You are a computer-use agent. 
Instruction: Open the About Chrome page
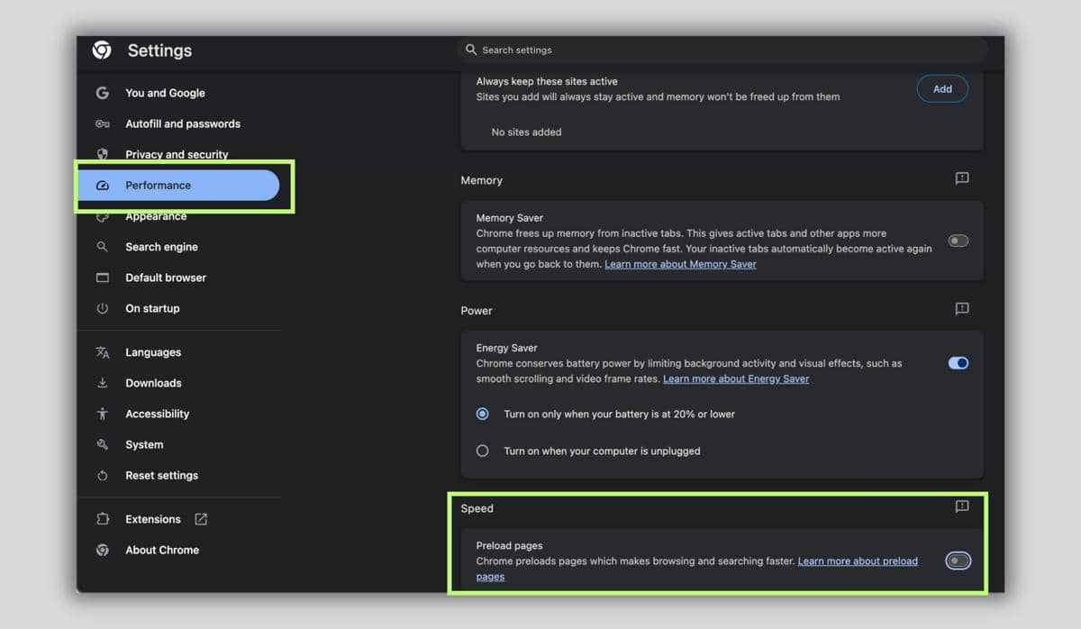(162, 550)
